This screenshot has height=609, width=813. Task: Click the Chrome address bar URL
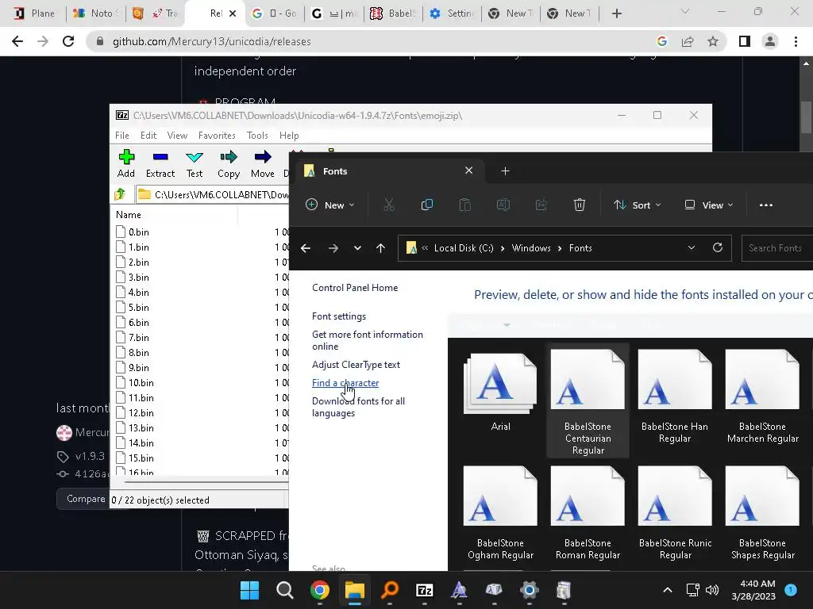[211, 41]
